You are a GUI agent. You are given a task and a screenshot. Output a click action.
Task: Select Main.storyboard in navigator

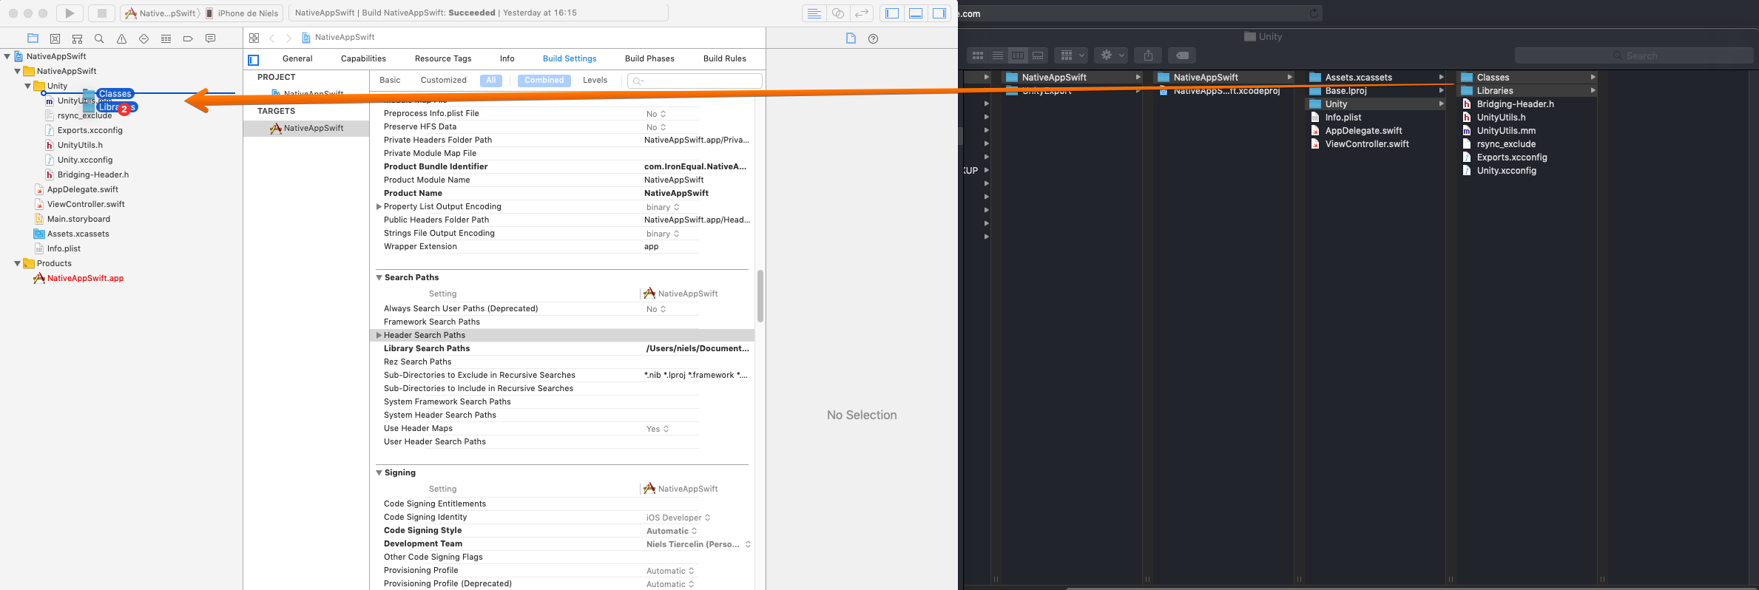(78, 220)
